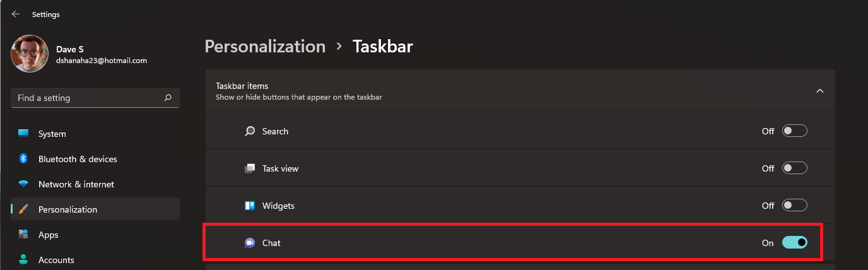
Task: Click the Accounts person icon
Action: point(23,260)
